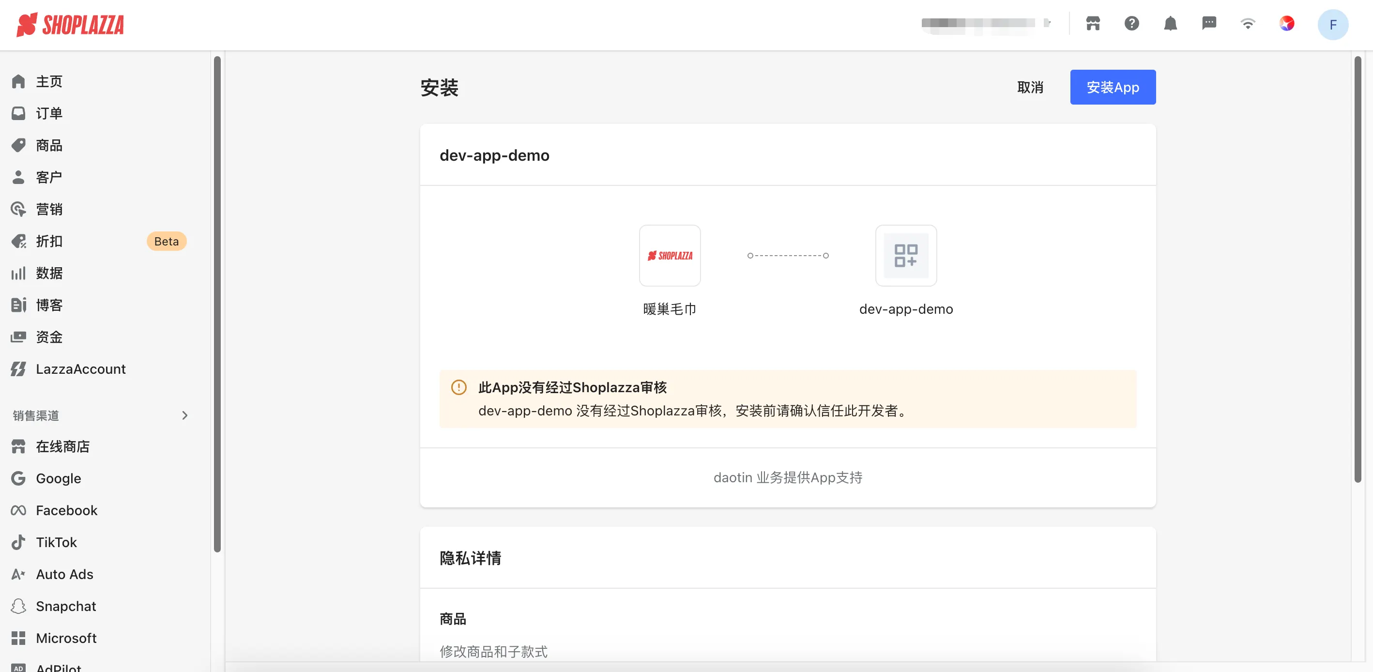
Task: Open the help question mark icon
Action: click(1131, 23)
